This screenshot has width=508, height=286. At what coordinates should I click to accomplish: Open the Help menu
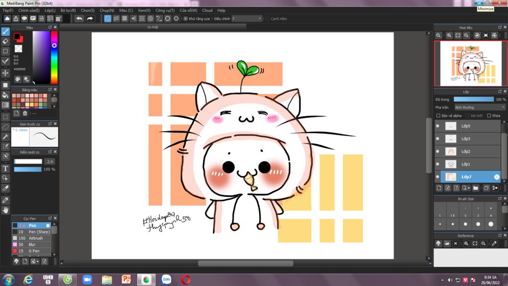click(x=221, y=10)
